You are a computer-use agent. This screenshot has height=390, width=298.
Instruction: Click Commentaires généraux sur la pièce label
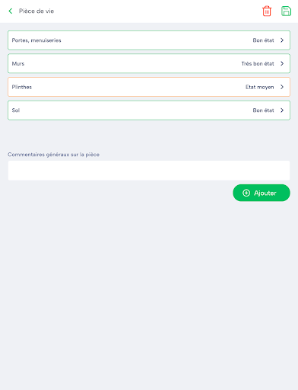click(53, 155)
